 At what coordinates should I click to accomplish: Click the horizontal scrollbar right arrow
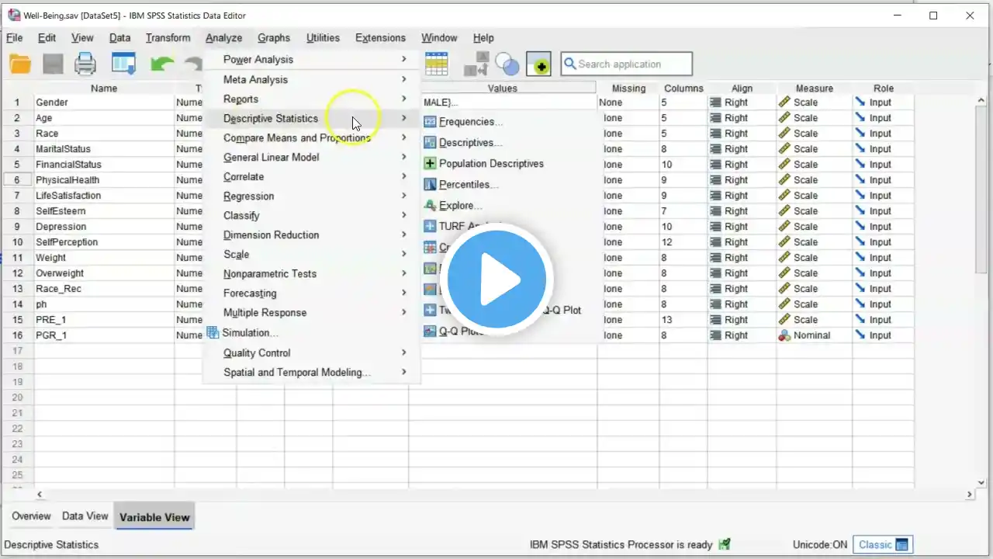pyautogui.click(x=970, y=494)
